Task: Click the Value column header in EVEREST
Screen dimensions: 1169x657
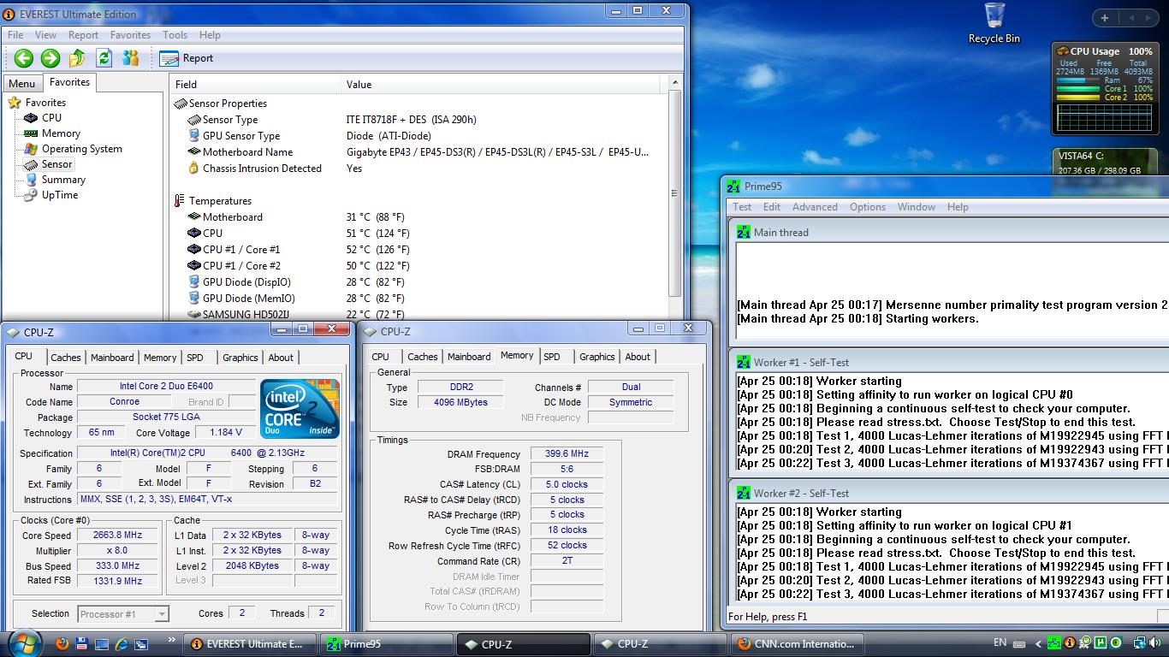Action: pos(501,85)
